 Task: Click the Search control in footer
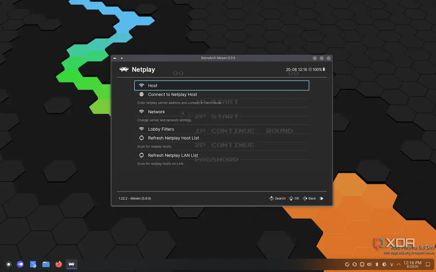[x=278, y=198]
